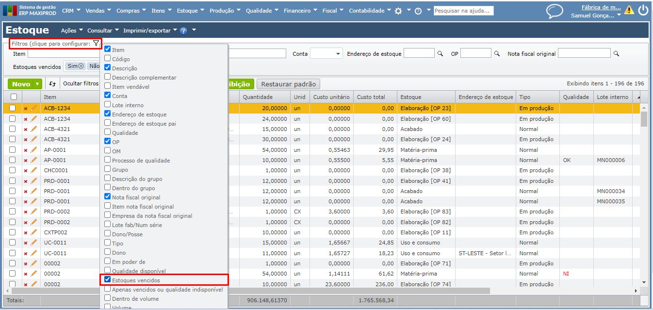The height and width of the screenshot is (310, 653).
Task: Click the Pesquisar na ajuda search field
Action: [463, 11]
